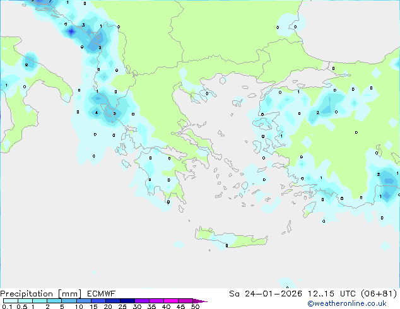This screenshot has height=309, width=400.
Task: Click the legend value '35'
Action: coord(151,306)
